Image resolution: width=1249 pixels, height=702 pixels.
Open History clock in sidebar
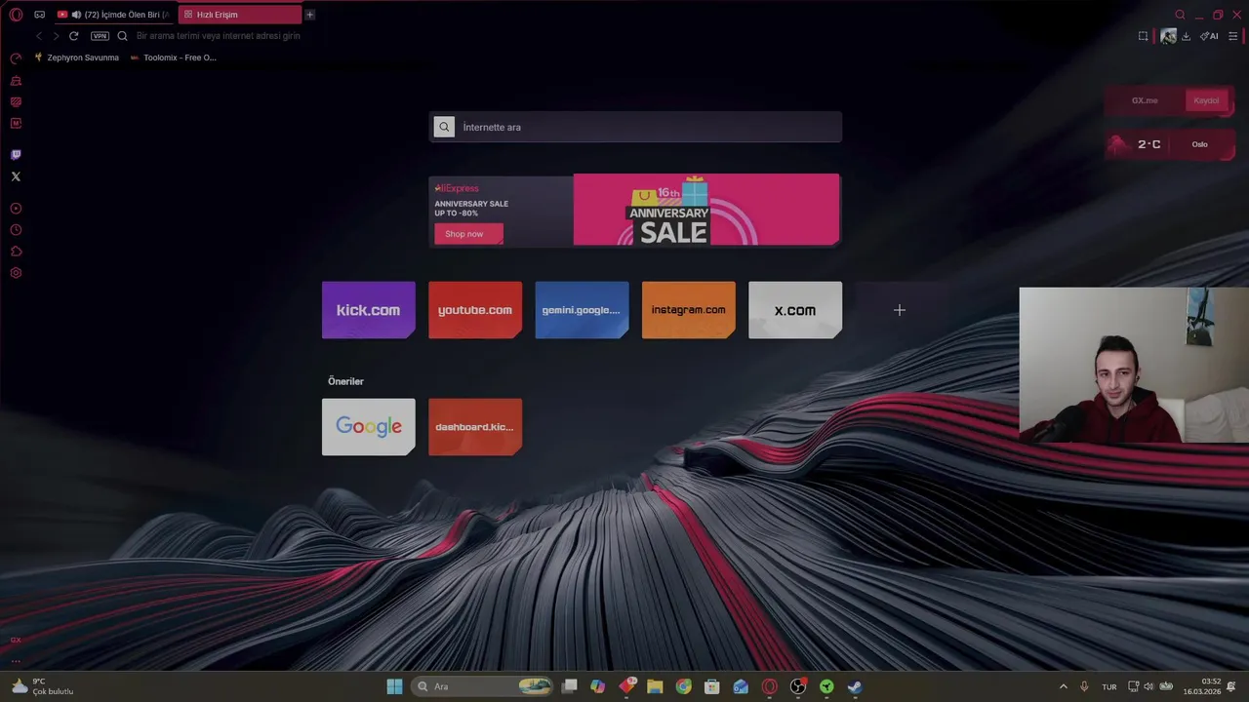click(16, 230)
